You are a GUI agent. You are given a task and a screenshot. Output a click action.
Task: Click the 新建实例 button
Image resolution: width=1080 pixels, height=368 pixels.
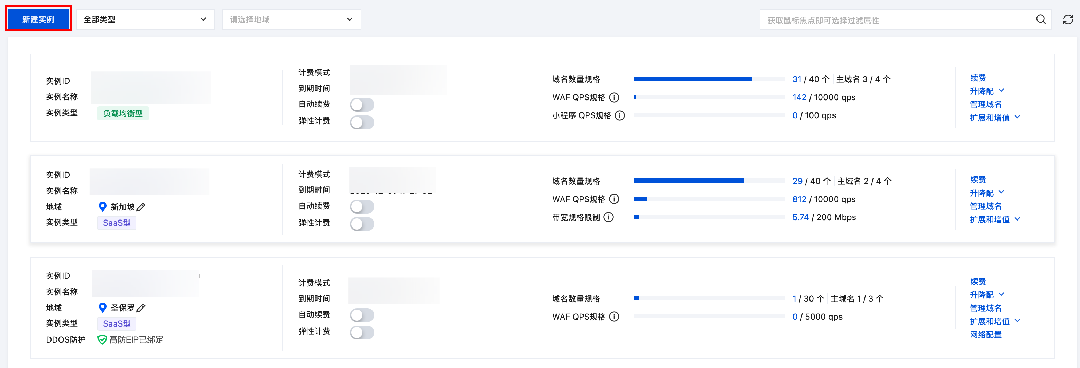38,19
